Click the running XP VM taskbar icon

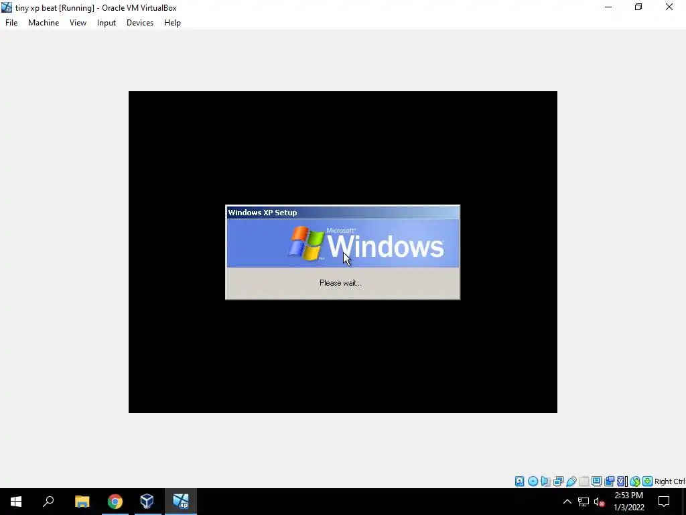point(181,502)
